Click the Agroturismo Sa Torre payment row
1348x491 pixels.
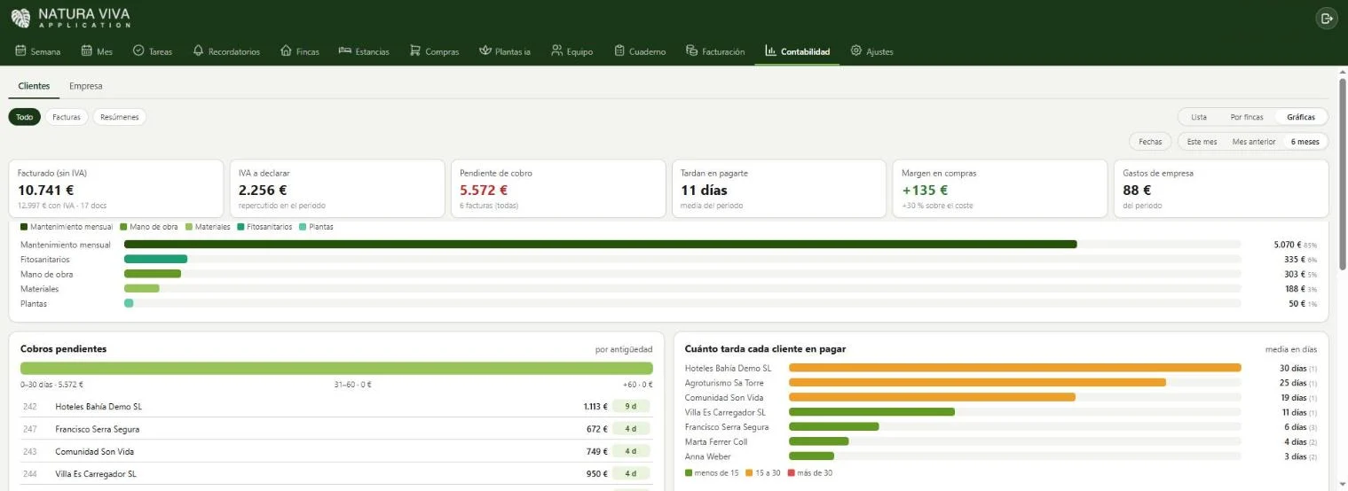click(x=1001, y=383)
